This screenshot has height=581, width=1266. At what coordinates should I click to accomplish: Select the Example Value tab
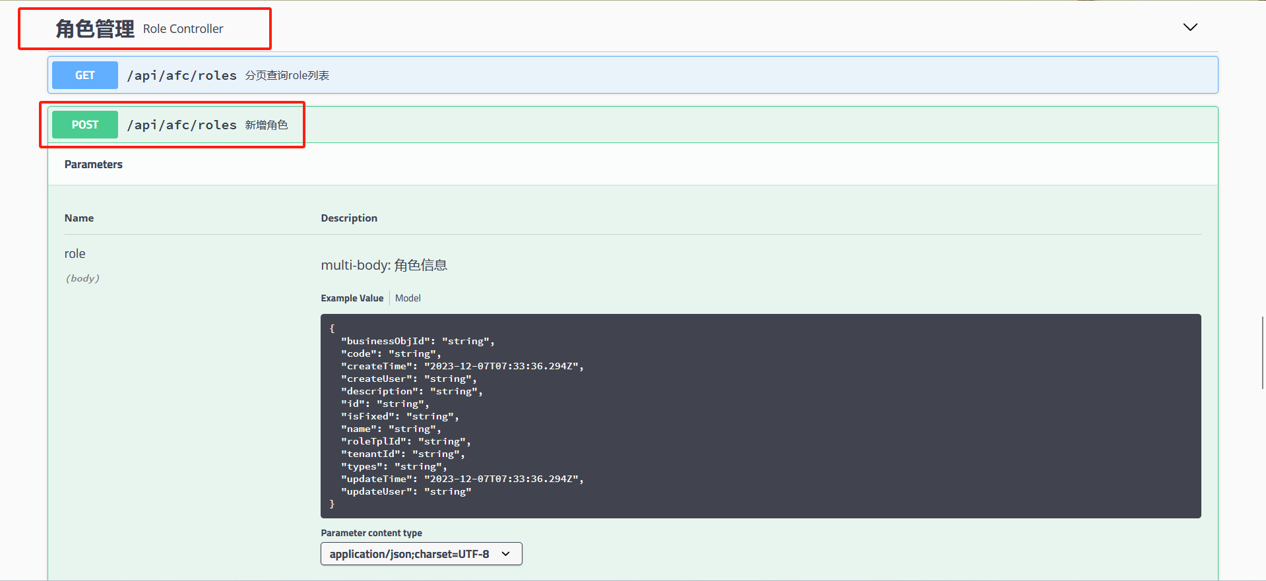[x=352, y=298]
